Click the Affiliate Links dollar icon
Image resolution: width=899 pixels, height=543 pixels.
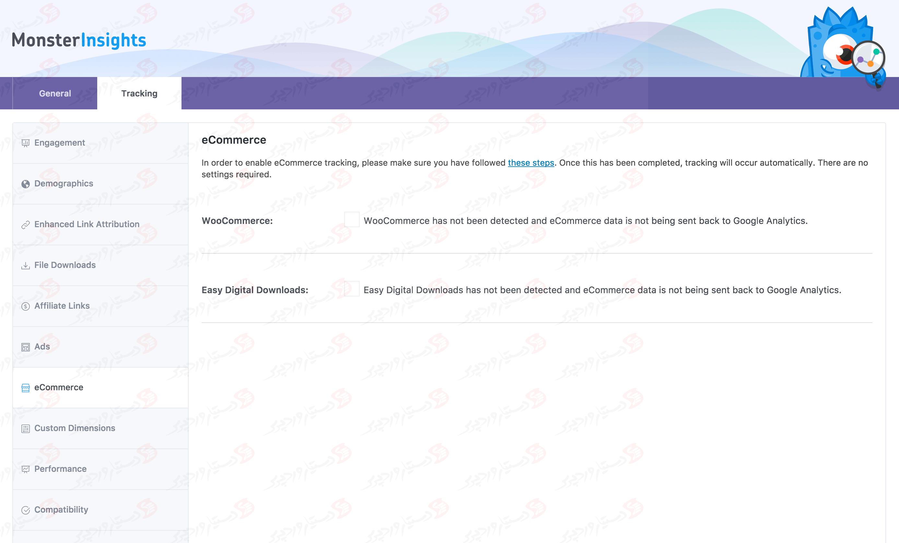(x=25, y=306)
